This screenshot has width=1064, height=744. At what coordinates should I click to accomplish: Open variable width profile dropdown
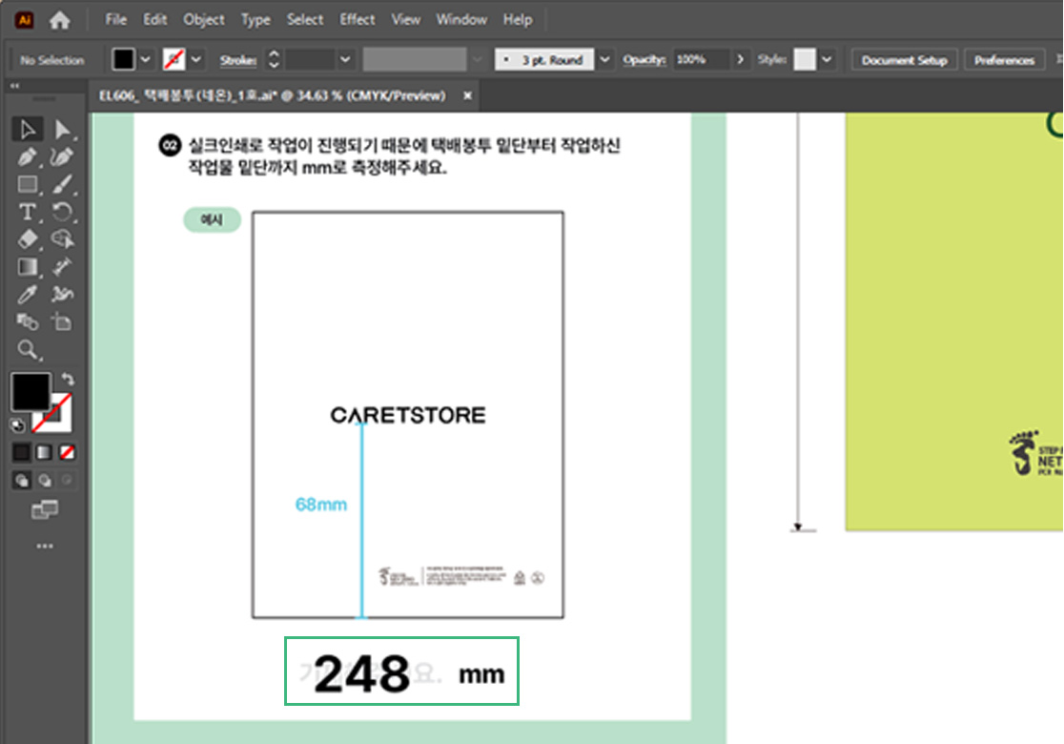point(478,60)
